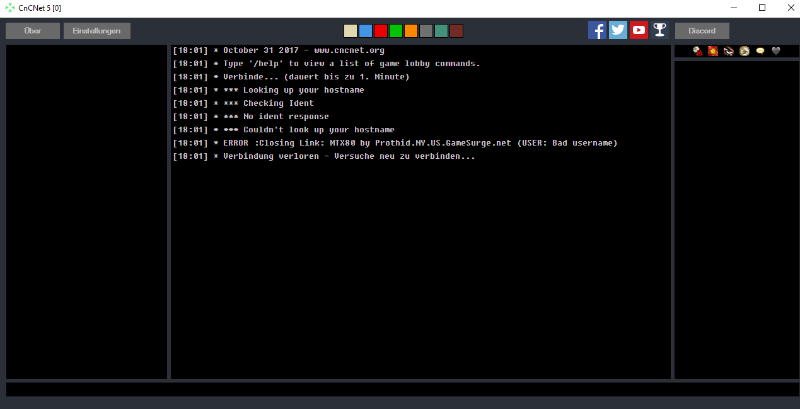Select the blue eye game icon
The width and height of the screenshot is (800, 409).
pyautogui.click(x=729, y=51)
